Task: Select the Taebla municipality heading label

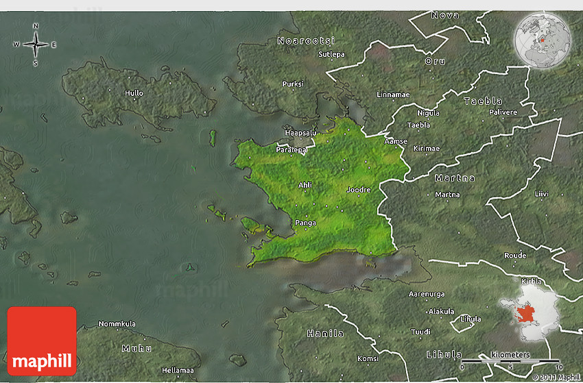Action: [x=483, y=101]
